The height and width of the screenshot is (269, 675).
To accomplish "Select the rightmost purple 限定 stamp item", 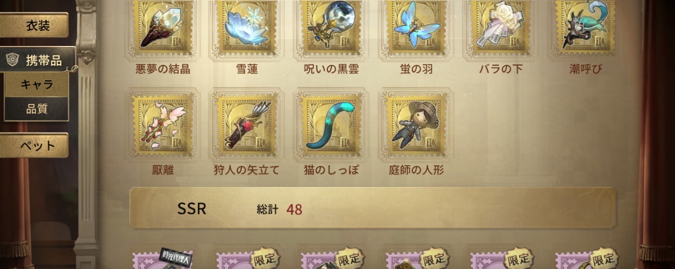I will (586, 258).
